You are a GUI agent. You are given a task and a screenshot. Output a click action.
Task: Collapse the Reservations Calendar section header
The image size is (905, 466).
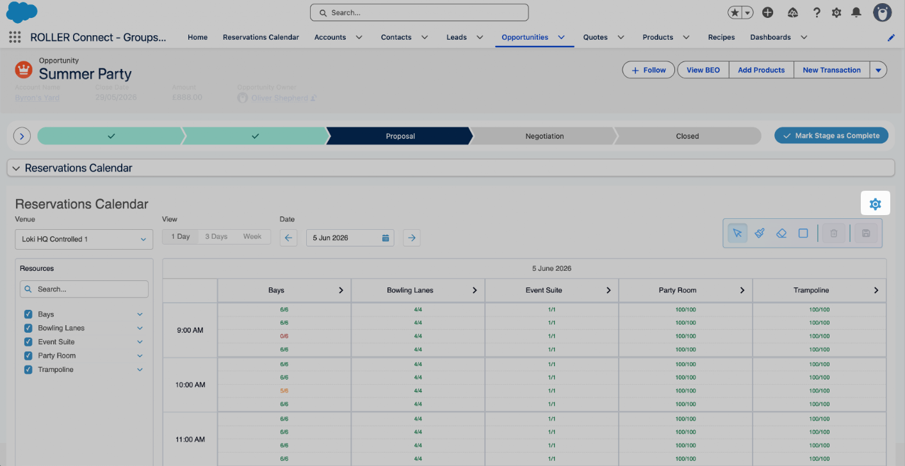coord(451,168)
